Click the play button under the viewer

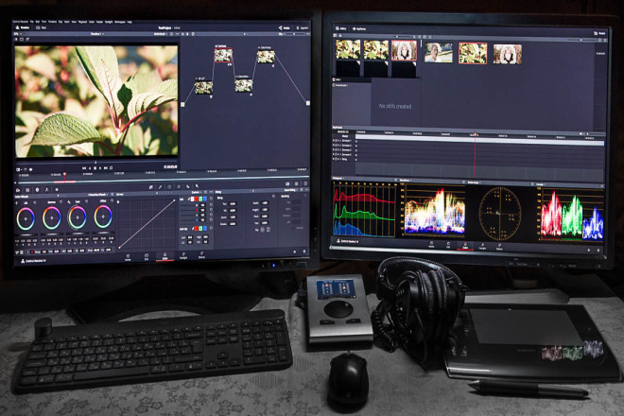pyautogui.click(x=100, y=168)
